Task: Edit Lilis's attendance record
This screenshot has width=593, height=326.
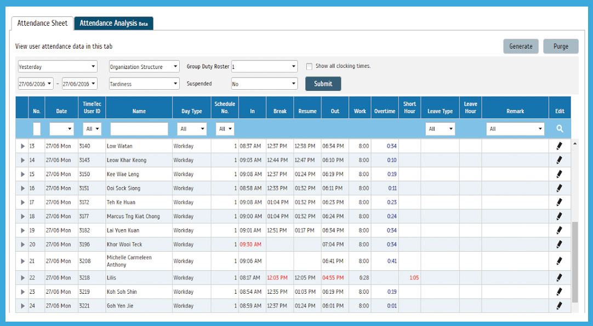Action: click(x=559, y=278)
